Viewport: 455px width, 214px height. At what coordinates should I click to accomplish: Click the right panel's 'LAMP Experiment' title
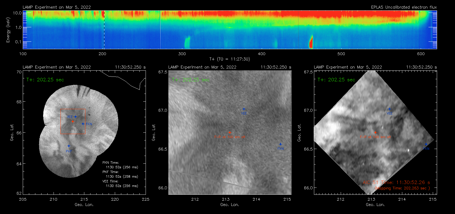click(x=348, y=67)
